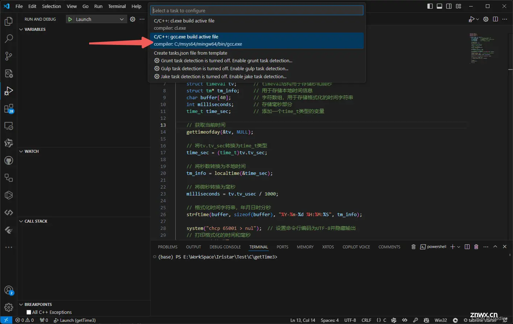Open the Search view in activity bar
513x324 pixels.
(x=9, y=39)
